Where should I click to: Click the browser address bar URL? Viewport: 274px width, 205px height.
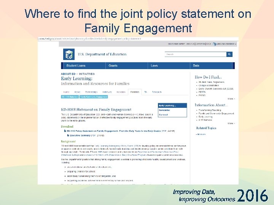pyautogui.click(x=90, y=39)
